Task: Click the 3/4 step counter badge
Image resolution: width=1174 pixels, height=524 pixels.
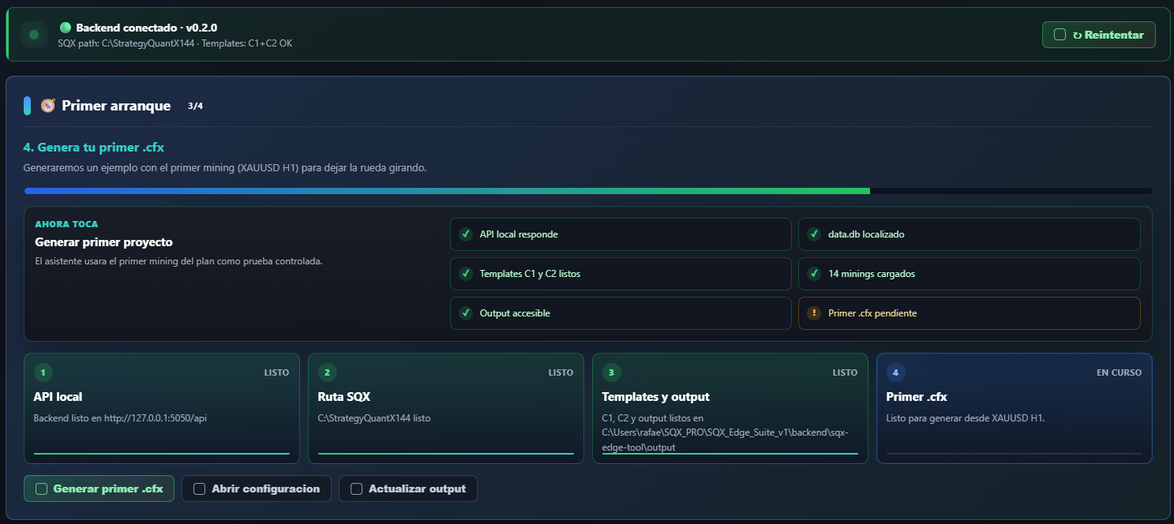Action: pyautogui.click(x=195, y=106)
